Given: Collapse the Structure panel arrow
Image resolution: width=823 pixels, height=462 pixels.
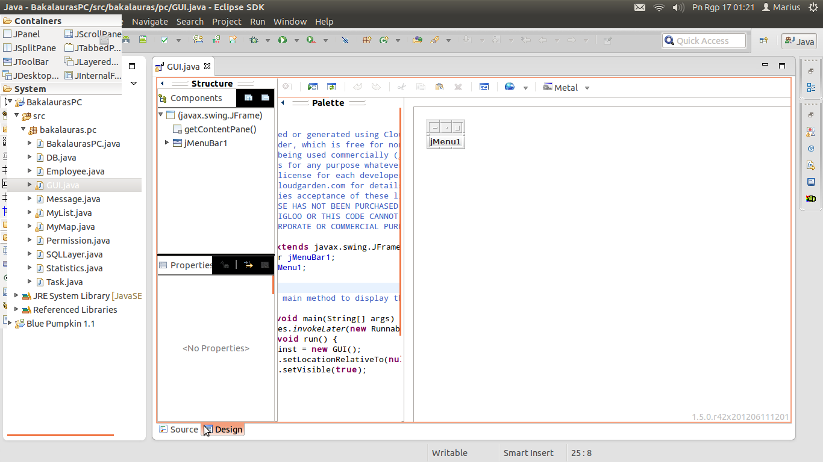Looking at the screenshot, I should [162, 84].
